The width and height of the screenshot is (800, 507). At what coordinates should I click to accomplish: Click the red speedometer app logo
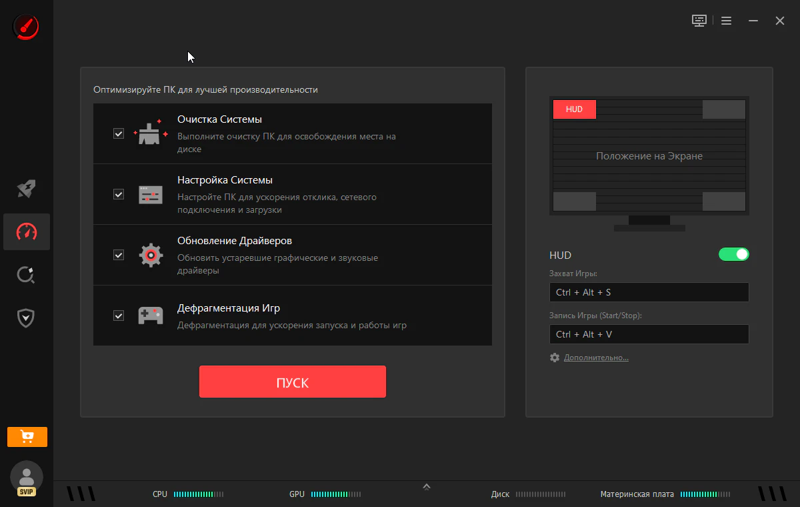click(26, 26)
